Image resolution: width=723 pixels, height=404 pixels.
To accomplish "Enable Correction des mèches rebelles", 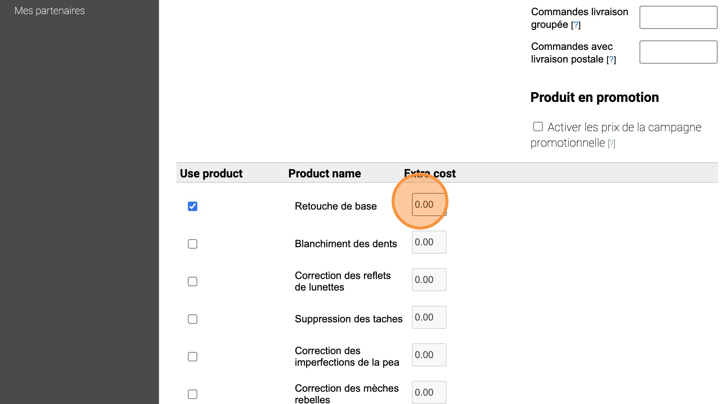I will [193, 394].
